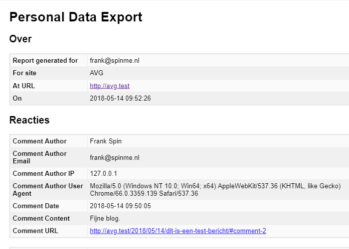Click the Mozilla/5.0 user agent string

point(215,190)
